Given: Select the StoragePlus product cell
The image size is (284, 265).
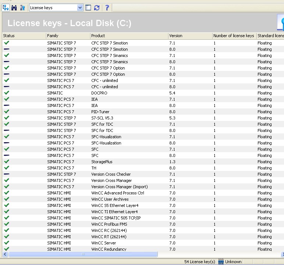Looking at the screenshot, I should tap(102, 162).
